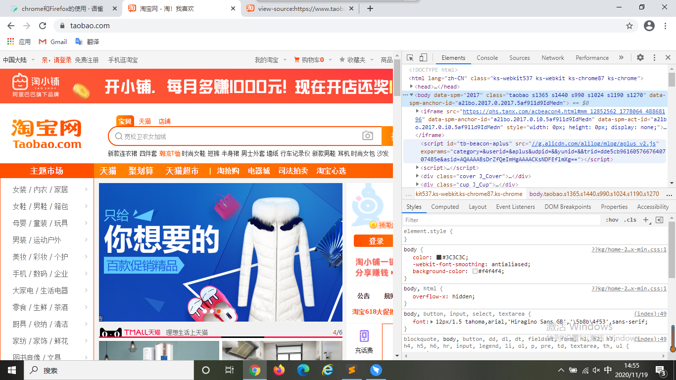
Task: Open 聚划算 navigation item
Action: click(141, 171)
